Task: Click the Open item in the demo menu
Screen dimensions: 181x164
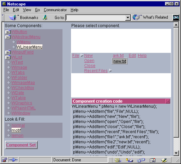Action: pyautogui.click(x=89, y=61)
